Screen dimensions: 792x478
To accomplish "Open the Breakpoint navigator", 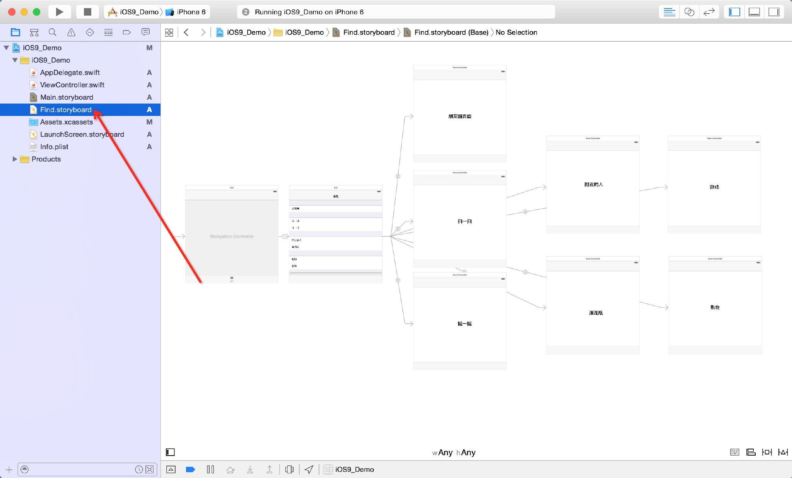I will (127, 32).
